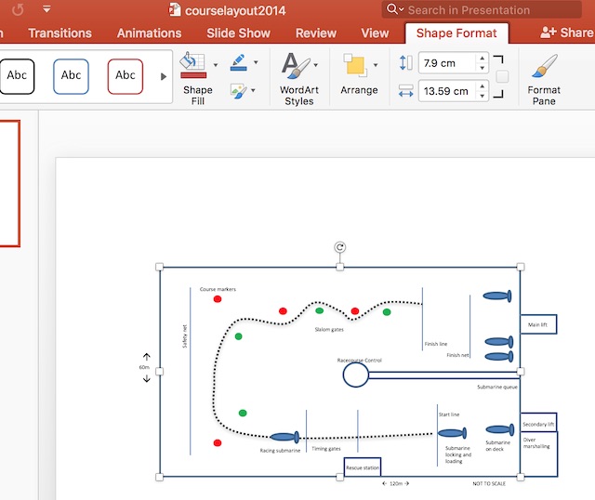Open the Arrange dropdown arrow
The height and width of the screenshot is (500, 595).
(376, 65)
